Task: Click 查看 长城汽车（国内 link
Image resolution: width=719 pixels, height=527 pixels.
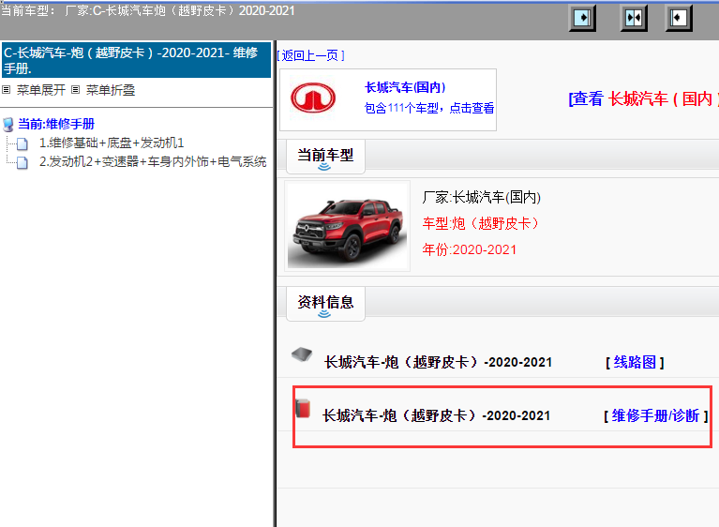Action: (643, 98)
